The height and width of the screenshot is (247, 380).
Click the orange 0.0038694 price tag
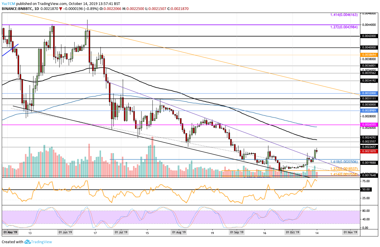[x=369, y=55]
